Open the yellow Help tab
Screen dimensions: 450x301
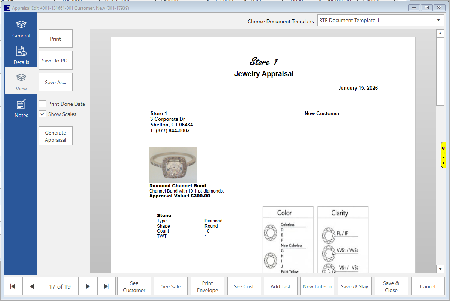(x=443, y=154)
